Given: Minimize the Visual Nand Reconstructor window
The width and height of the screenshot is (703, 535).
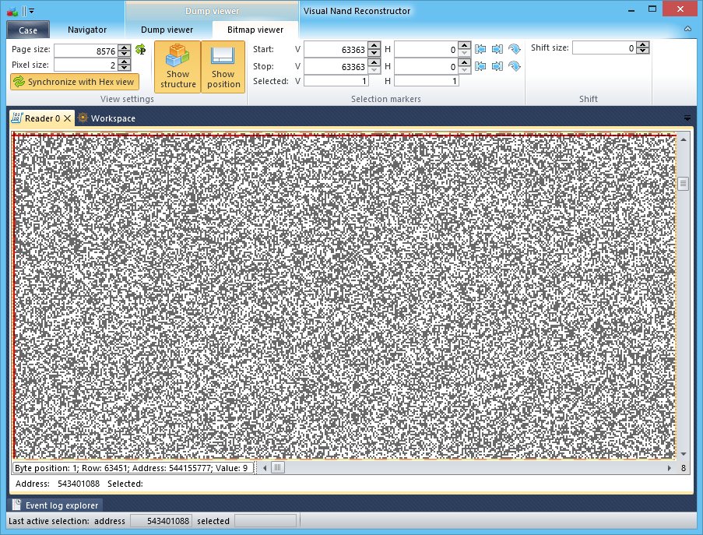Looking at the screenshot, I should point(631,10).
